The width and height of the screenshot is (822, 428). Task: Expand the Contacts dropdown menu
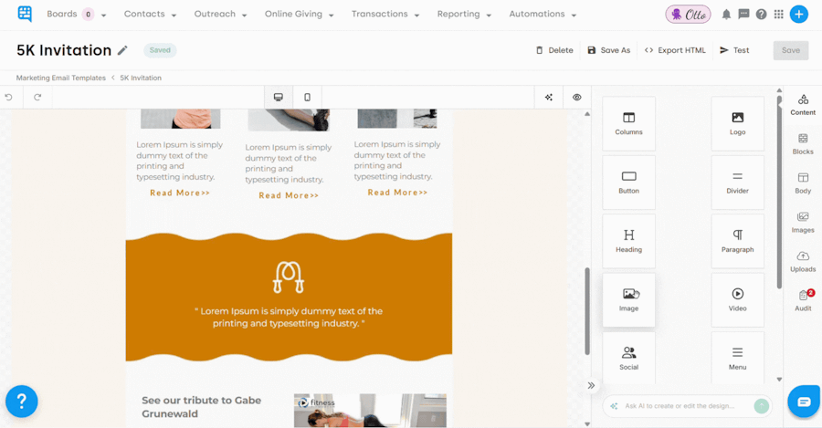(x=150, y=14)
